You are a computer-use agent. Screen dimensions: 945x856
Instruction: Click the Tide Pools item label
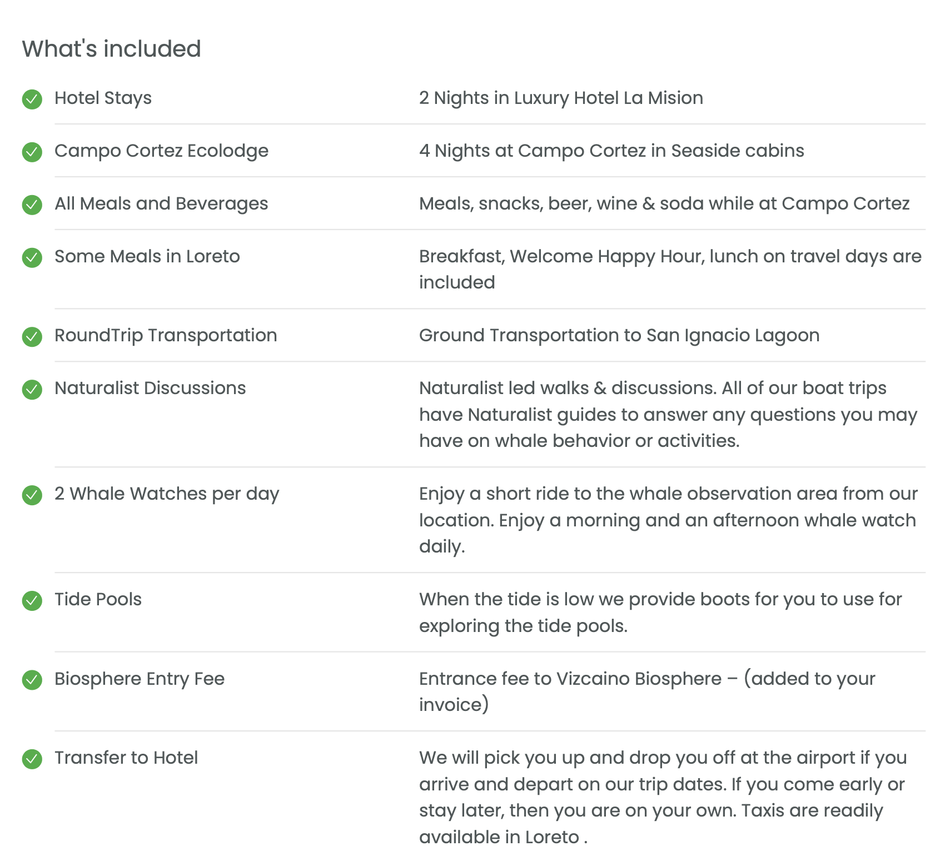[x=98, y=599]
